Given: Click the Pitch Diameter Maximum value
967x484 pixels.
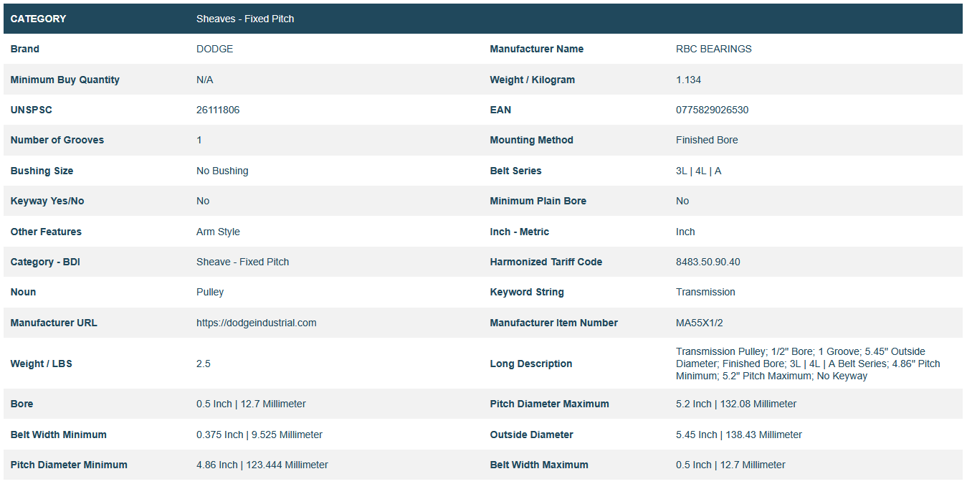Looking at the screenshot, I should tap(735, 404).
